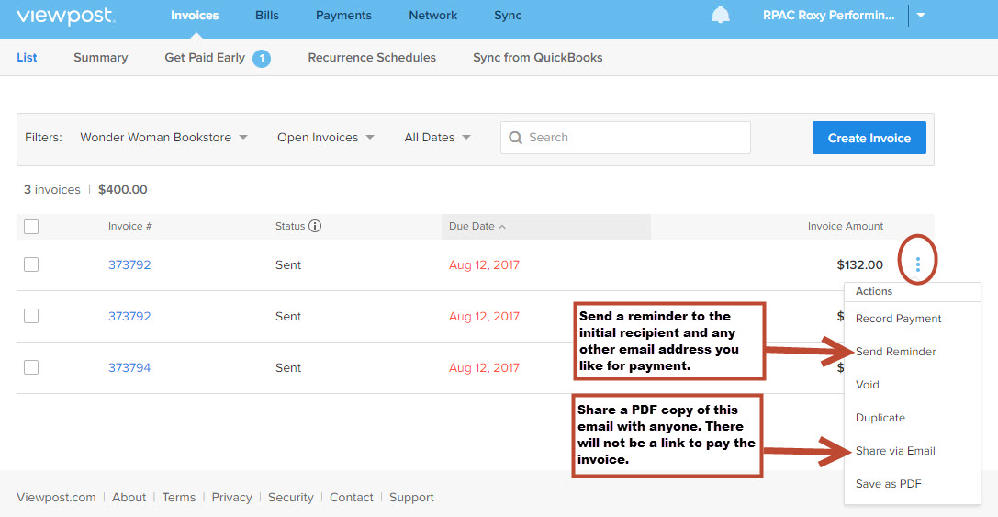998x517 pixels.
Task: Click the Privacy footer link
Action: [231, 498]
